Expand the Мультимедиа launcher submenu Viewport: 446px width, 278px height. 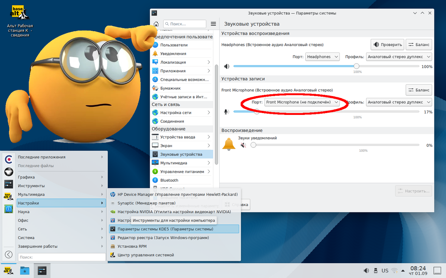click(62, 194)
